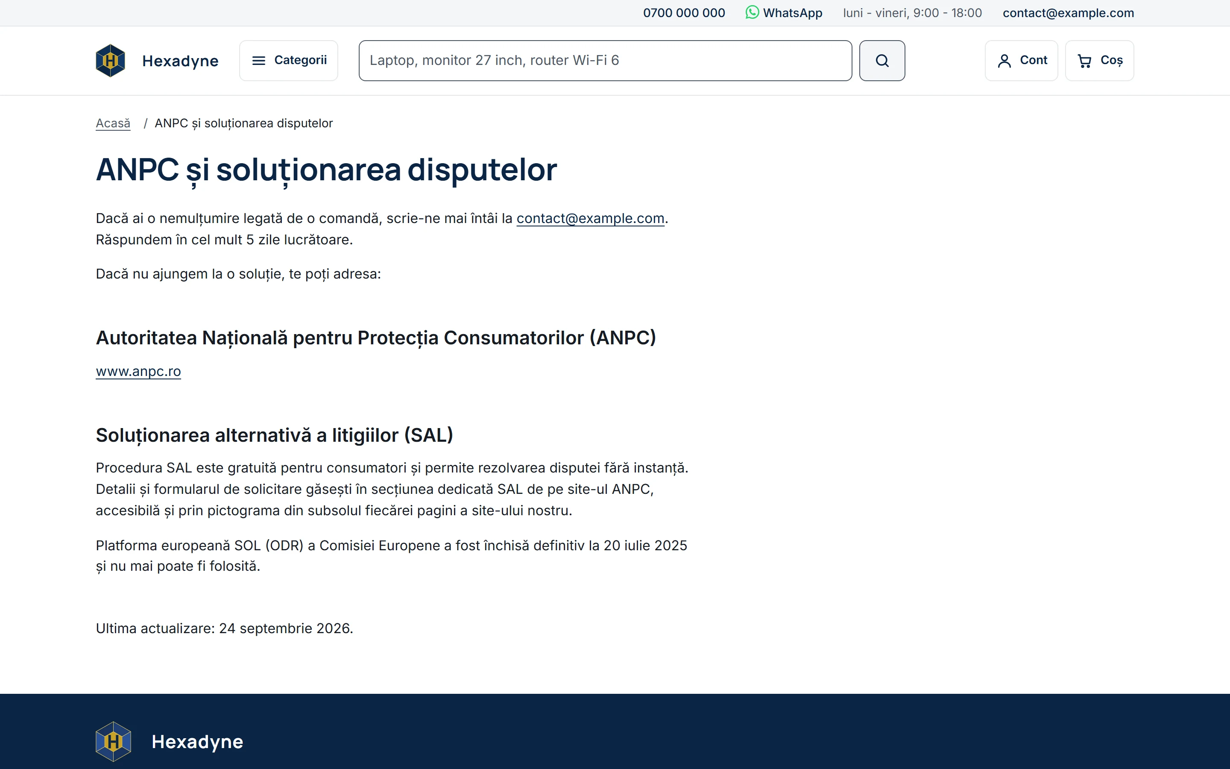Open the Cont account button
The height and width of the screenshot is (769, 1230).
click(x=1021, y=61)
